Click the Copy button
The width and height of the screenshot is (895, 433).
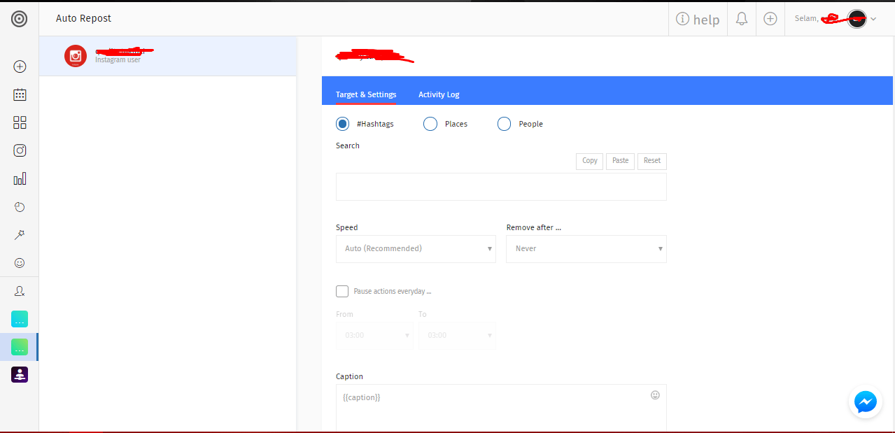[x=590, y=161]
